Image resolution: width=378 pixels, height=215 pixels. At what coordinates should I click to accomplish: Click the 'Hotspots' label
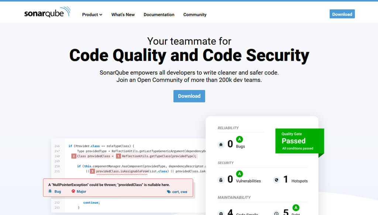click(x=299, y=181)
